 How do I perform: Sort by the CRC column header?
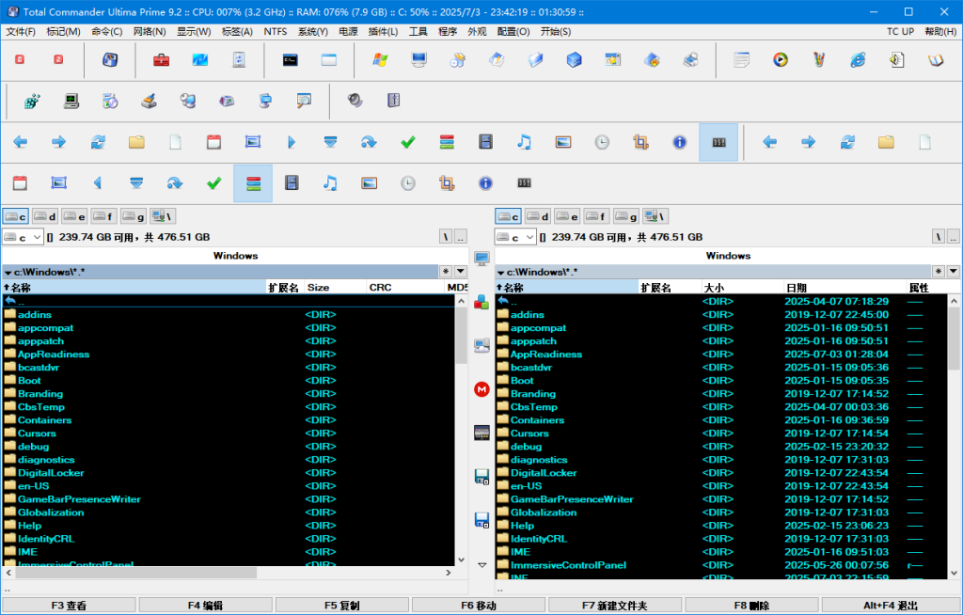pos(405,288)
